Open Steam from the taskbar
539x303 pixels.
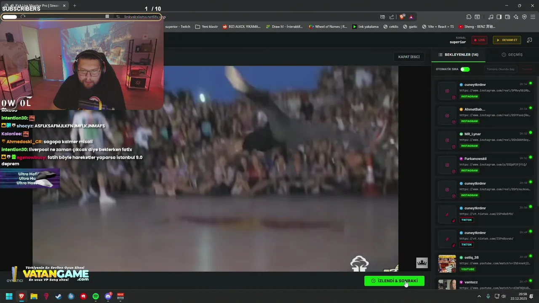[59, 296]
